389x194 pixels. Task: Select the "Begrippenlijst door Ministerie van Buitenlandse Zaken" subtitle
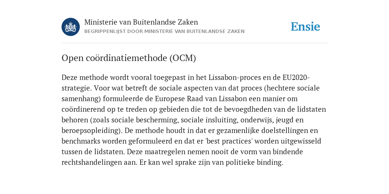164,31
